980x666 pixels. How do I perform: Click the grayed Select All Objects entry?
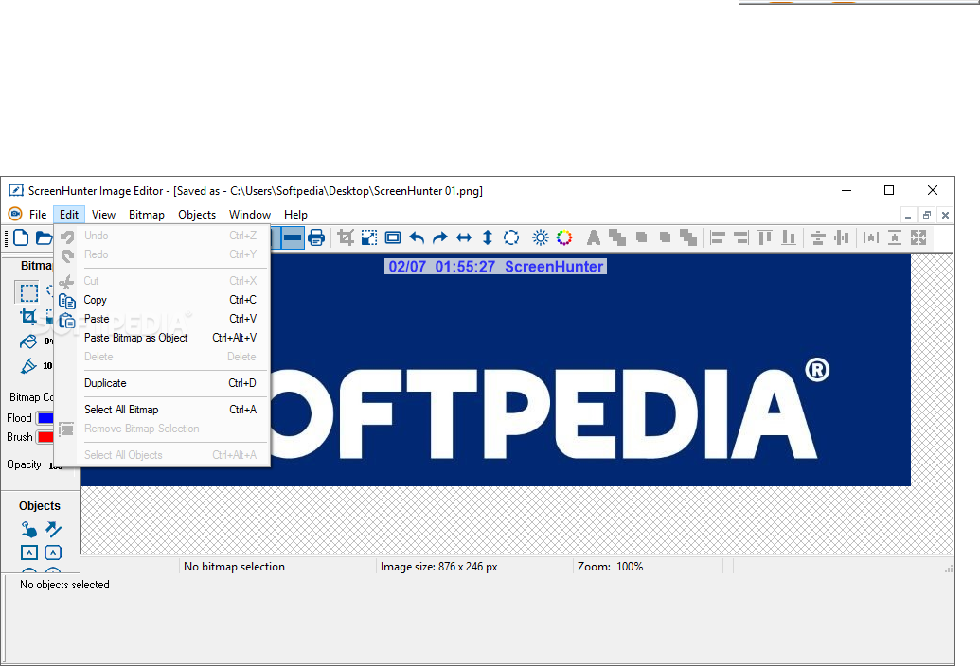pos(163,455)
